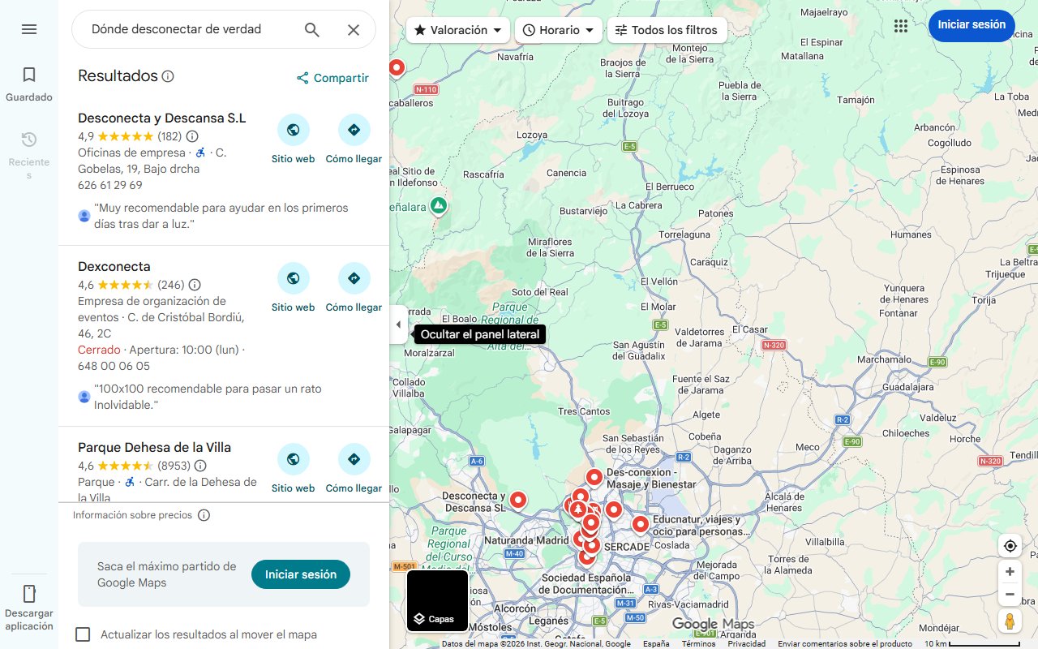Open Sitio web for Desconecta y Descansa
Screen dimensions: 1038x649
coord(293,130)
